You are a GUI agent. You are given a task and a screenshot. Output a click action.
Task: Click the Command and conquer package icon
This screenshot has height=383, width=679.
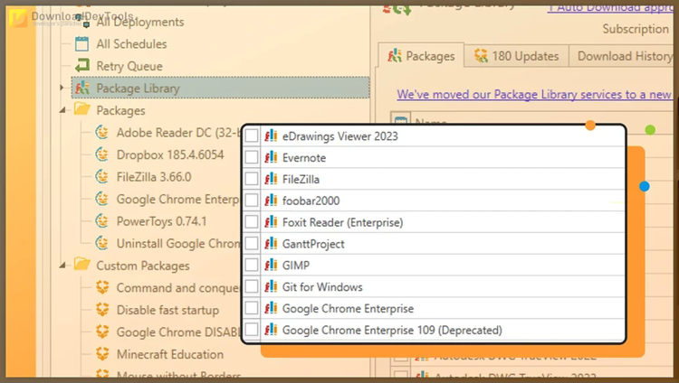click(102, 287)
